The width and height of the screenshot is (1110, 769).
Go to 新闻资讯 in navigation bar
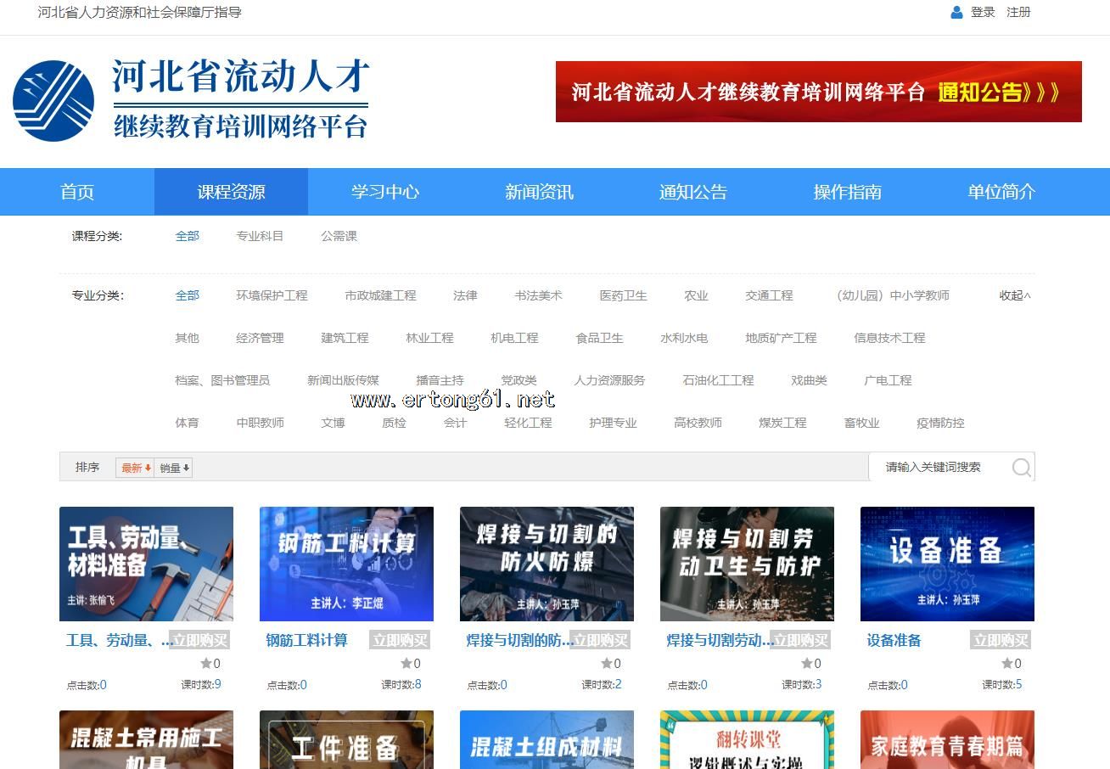539,192
